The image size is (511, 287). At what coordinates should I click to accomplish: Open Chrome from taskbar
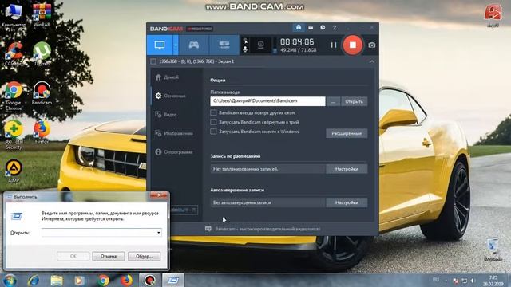click(x=103, y=280)
